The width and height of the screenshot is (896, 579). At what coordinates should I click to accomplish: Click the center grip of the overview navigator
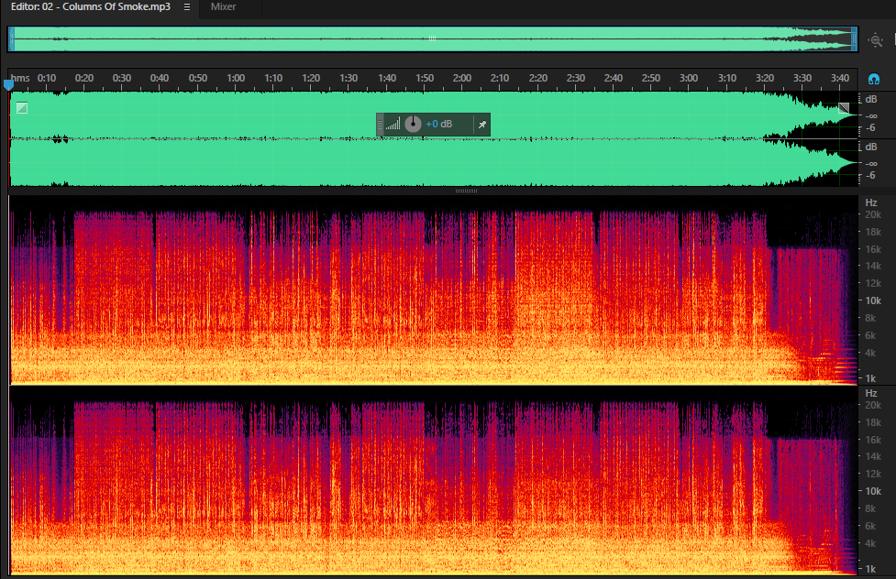[x=433, y=38]
